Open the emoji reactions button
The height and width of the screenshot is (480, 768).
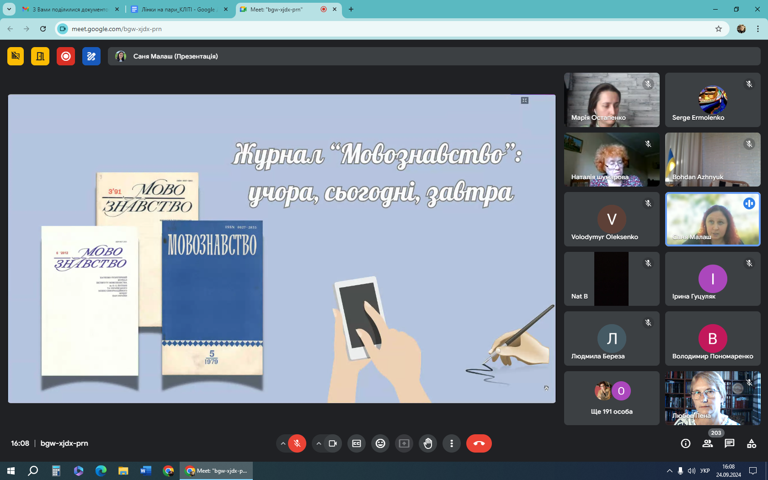tap(380, 443)
